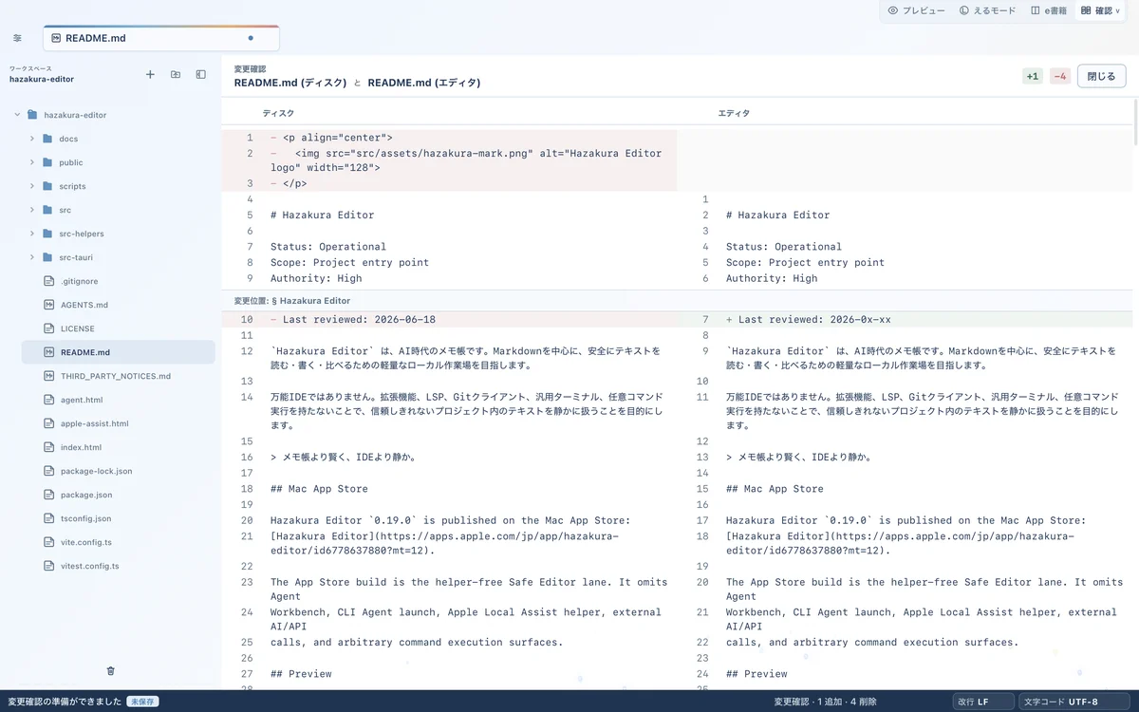This screenshot has width=1139, height=712.
Task: Click removed '<p align="center">' line in disk pane
Action: pyautogui.click(x=449, y=138)
